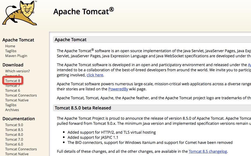251x156 pixels.
Task: Click the 'Download' sidebar heading
Action: [x=13, y=65]
